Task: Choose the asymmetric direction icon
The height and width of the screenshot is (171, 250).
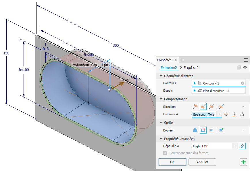Action: pos(221,106)
